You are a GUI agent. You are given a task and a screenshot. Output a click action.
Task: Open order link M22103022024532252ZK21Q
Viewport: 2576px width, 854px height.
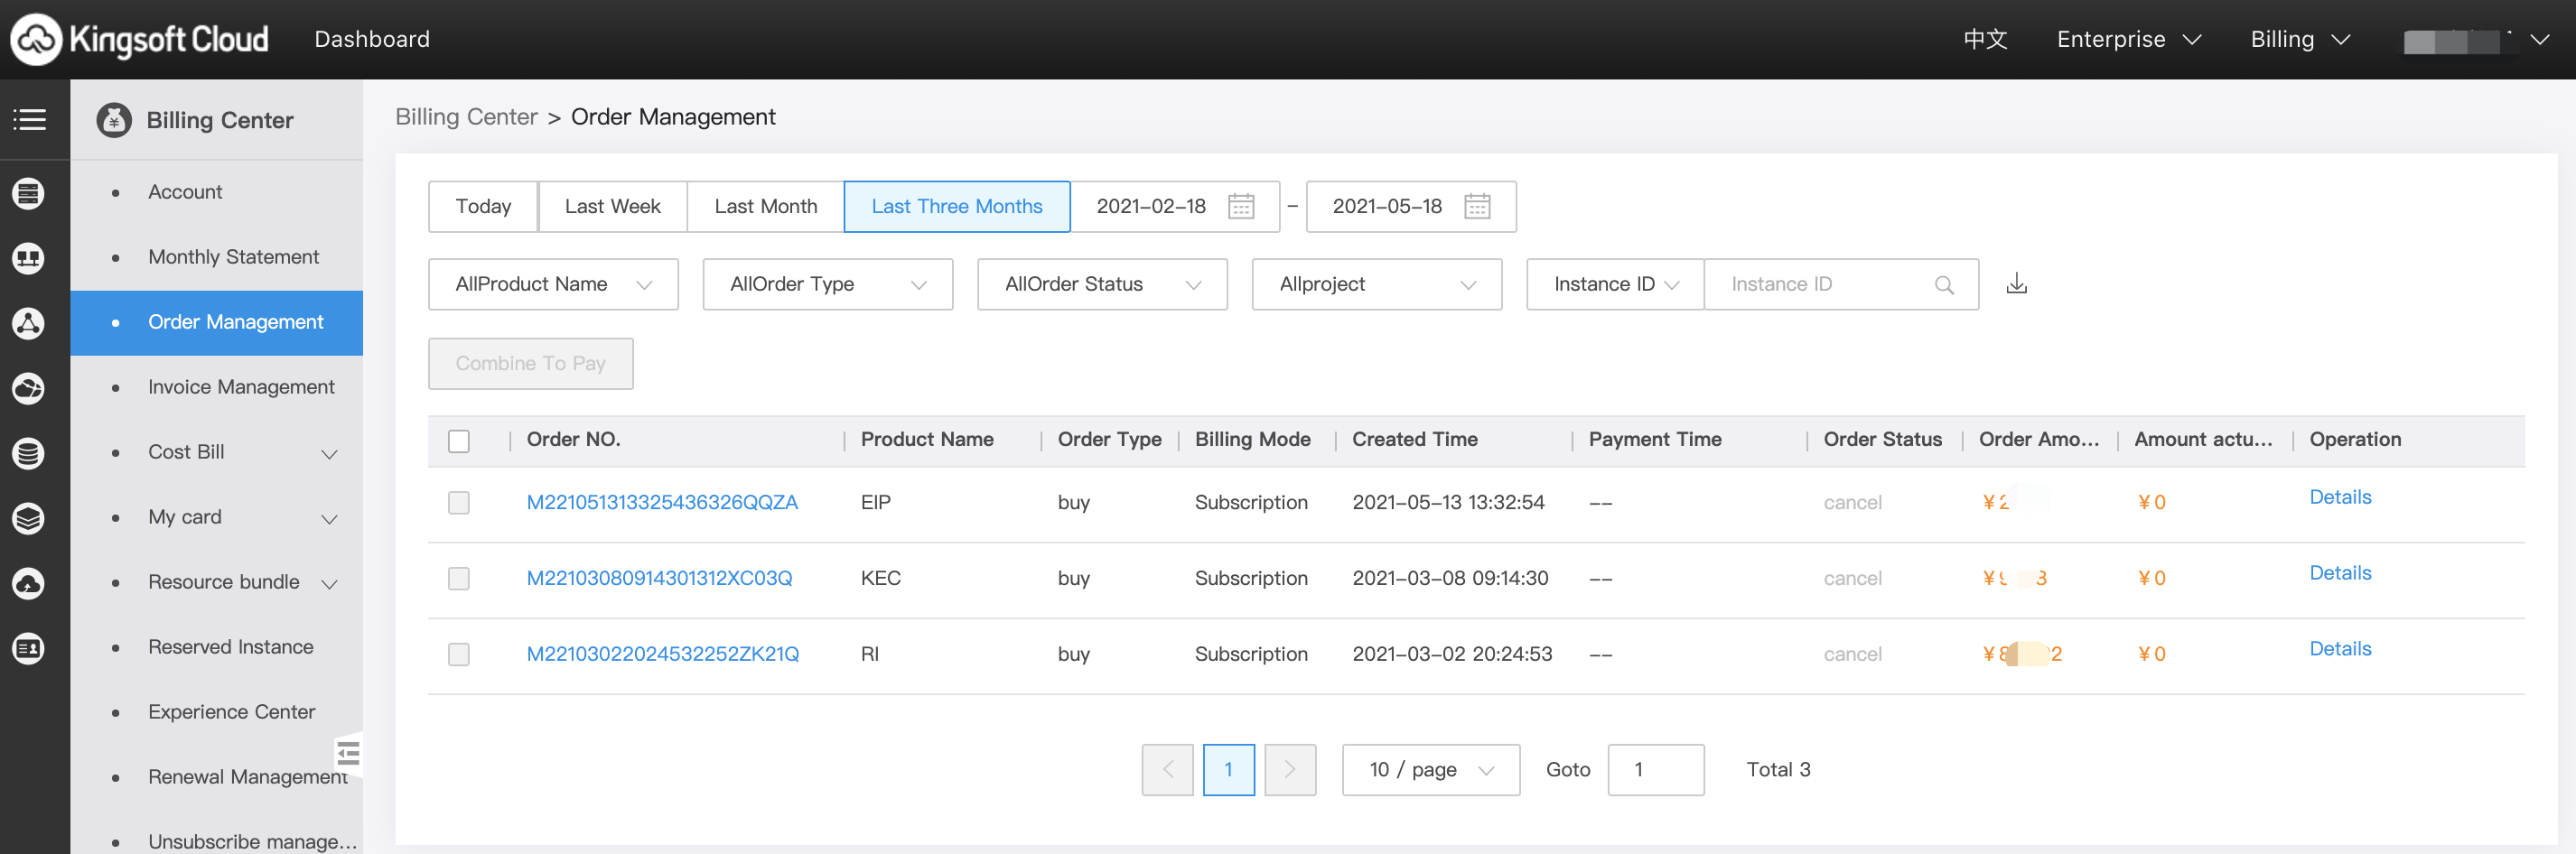click(x=663, y=654)
